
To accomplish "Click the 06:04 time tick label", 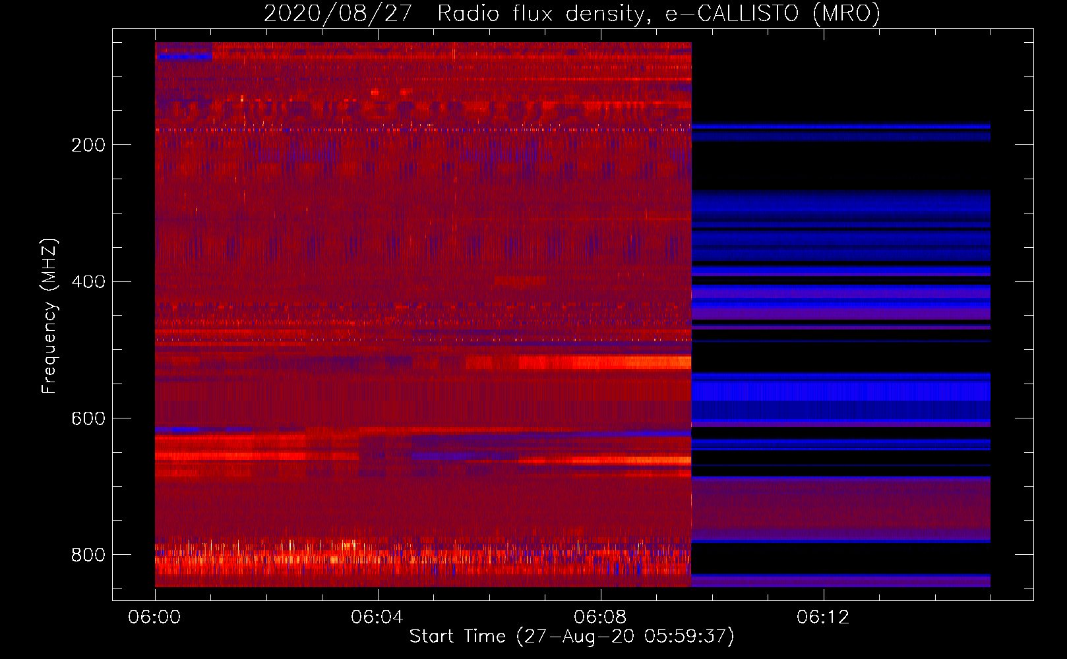I will 377,617.
